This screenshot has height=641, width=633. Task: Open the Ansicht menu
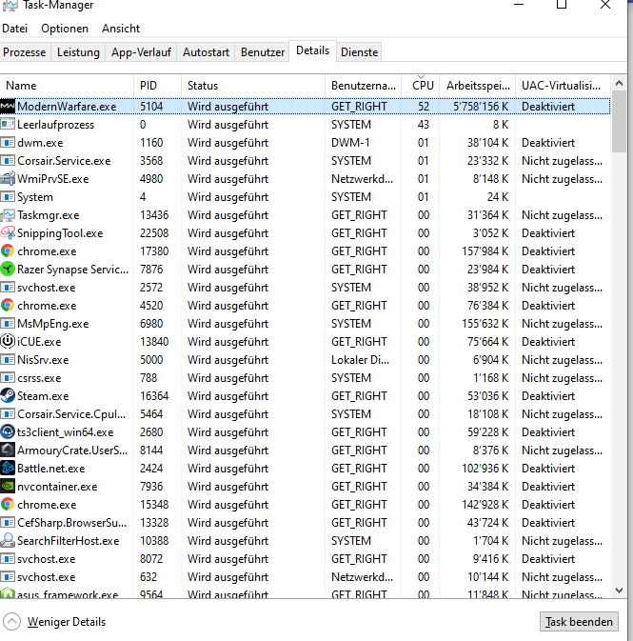tap(121, 29)
